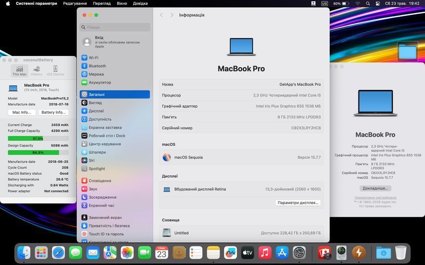The width and height of the screenshot is (425, 265).
Task: Switch to This Mac tab in coconutBattery
Action: 20,71
